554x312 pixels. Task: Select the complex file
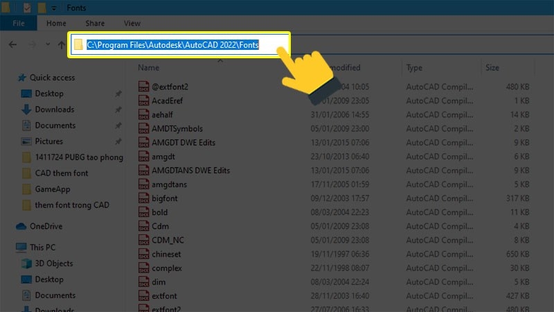tap(167, 268)
